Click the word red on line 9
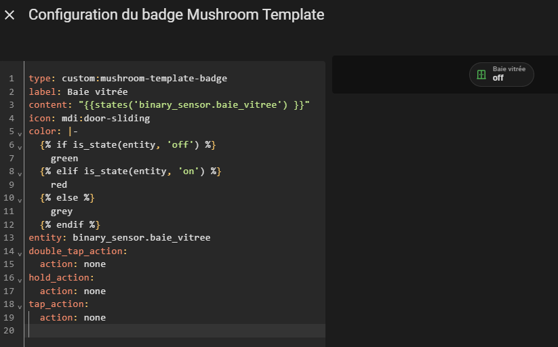The image size is (558, 347). pyautogui.click(x=59, y=185)
